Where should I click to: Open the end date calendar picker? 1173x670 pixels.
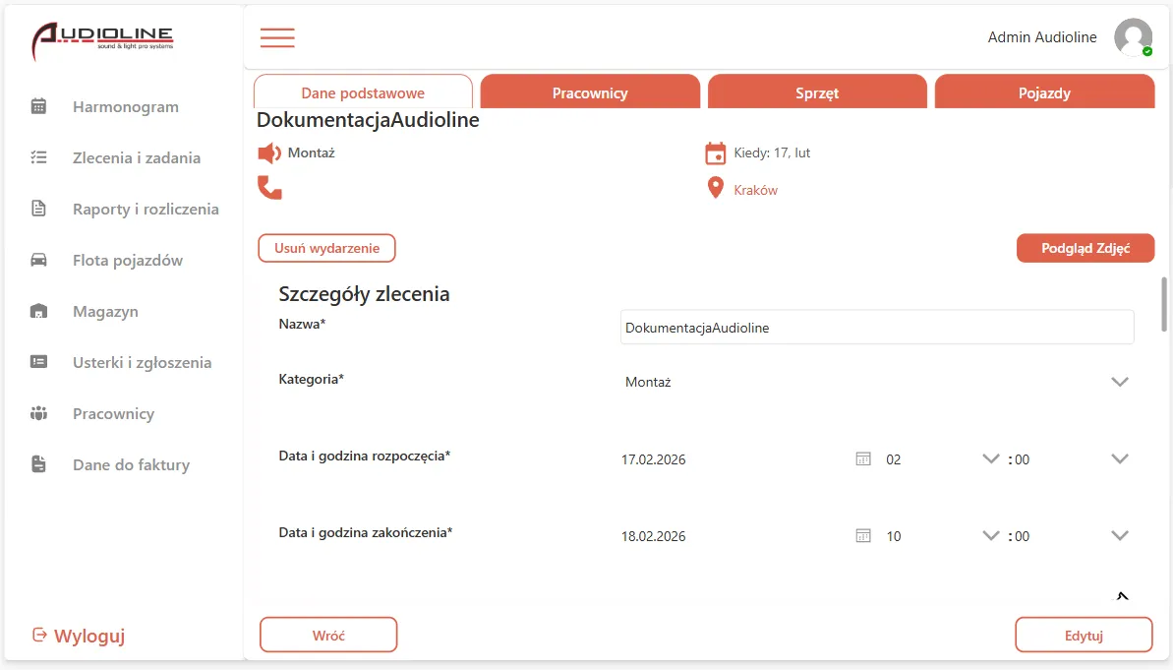[x=863, y=536]
